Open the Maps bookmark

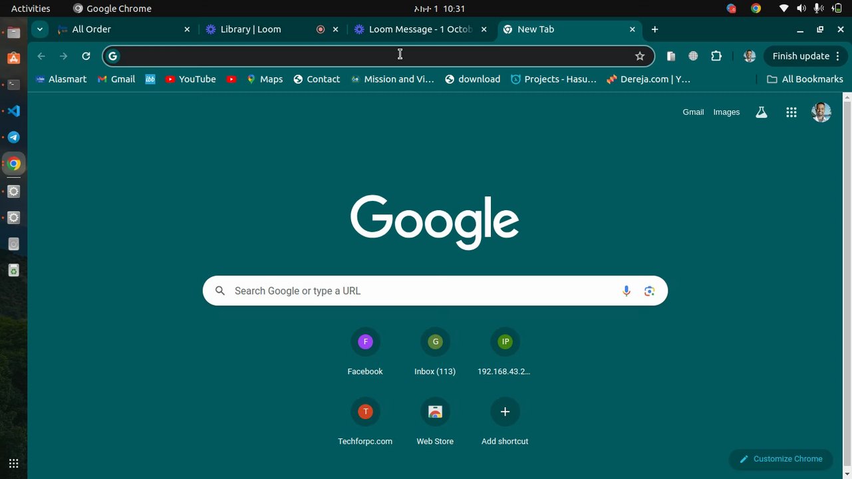tap(264, 79)
